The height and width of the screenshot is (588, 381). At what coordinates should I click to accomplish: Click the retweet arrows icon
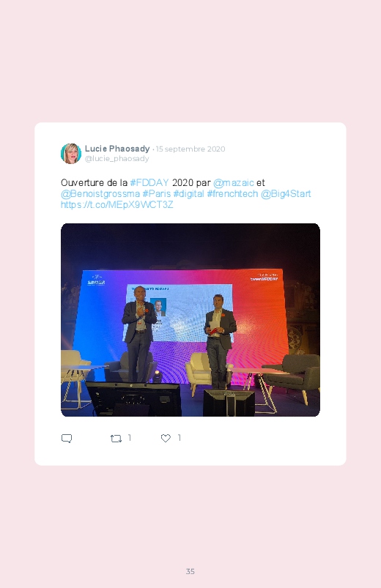[116, 439]
